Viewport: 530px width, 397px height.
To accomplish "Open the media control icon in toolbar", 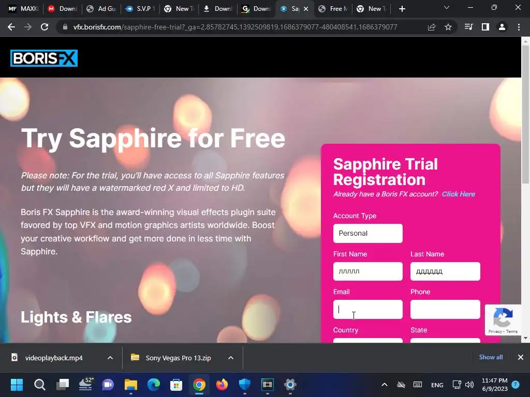I will pos(468,27).
